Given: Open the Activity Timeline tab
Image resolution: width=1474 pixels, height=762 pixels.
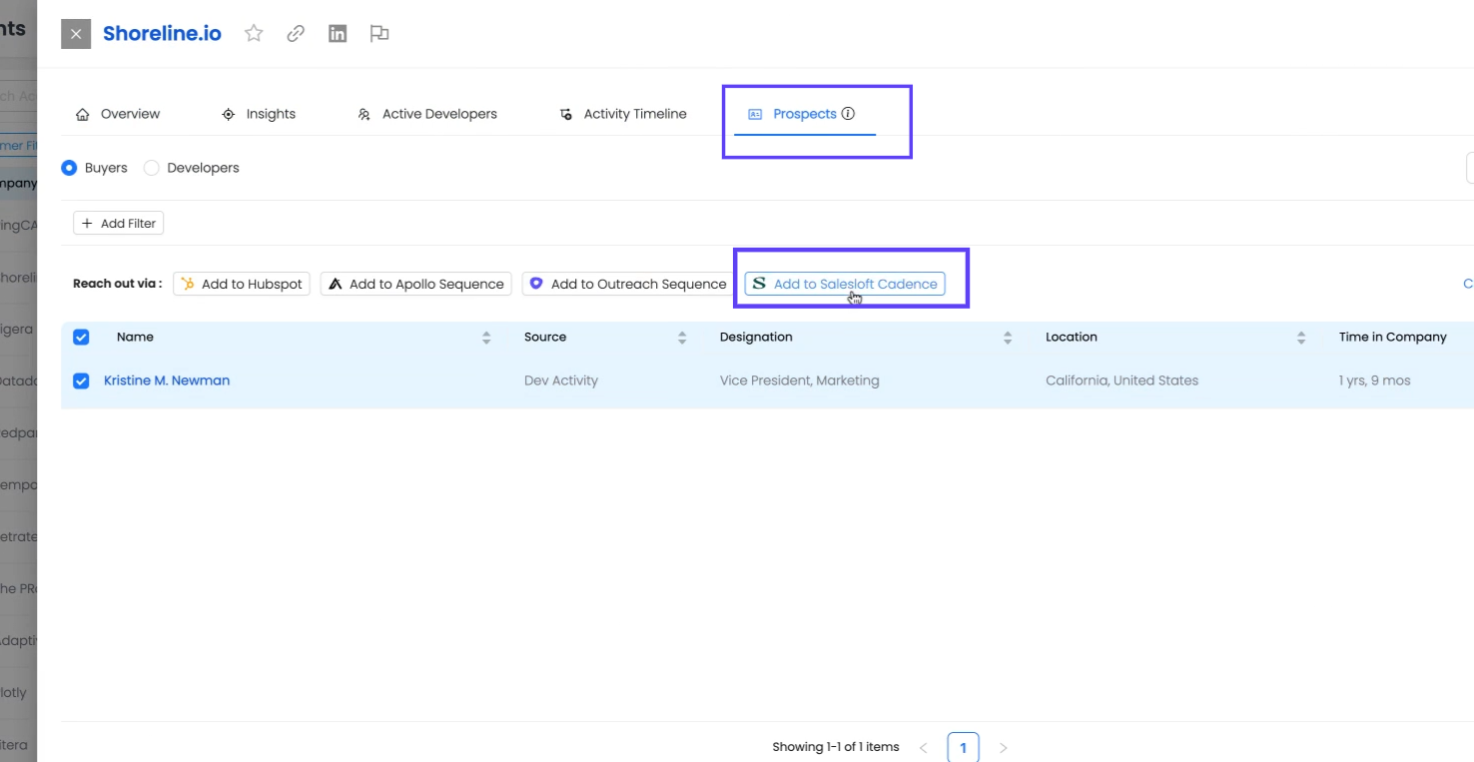Looking at the screenshot, I should 622,114.
